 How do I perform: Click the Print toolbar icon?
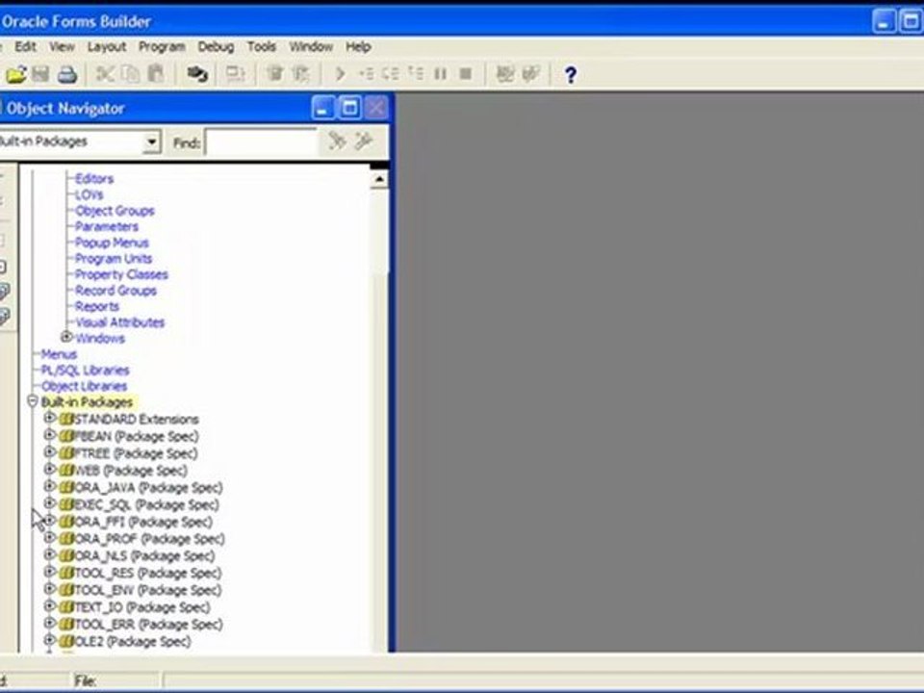pos(66,74)
